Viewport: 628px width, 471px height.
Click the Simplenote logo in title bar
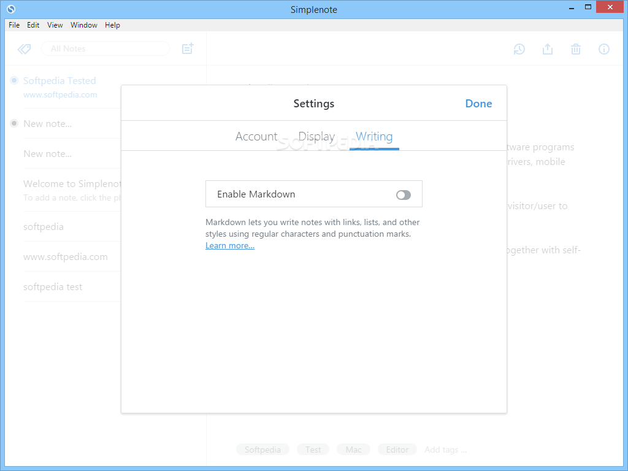click(11, 9)
